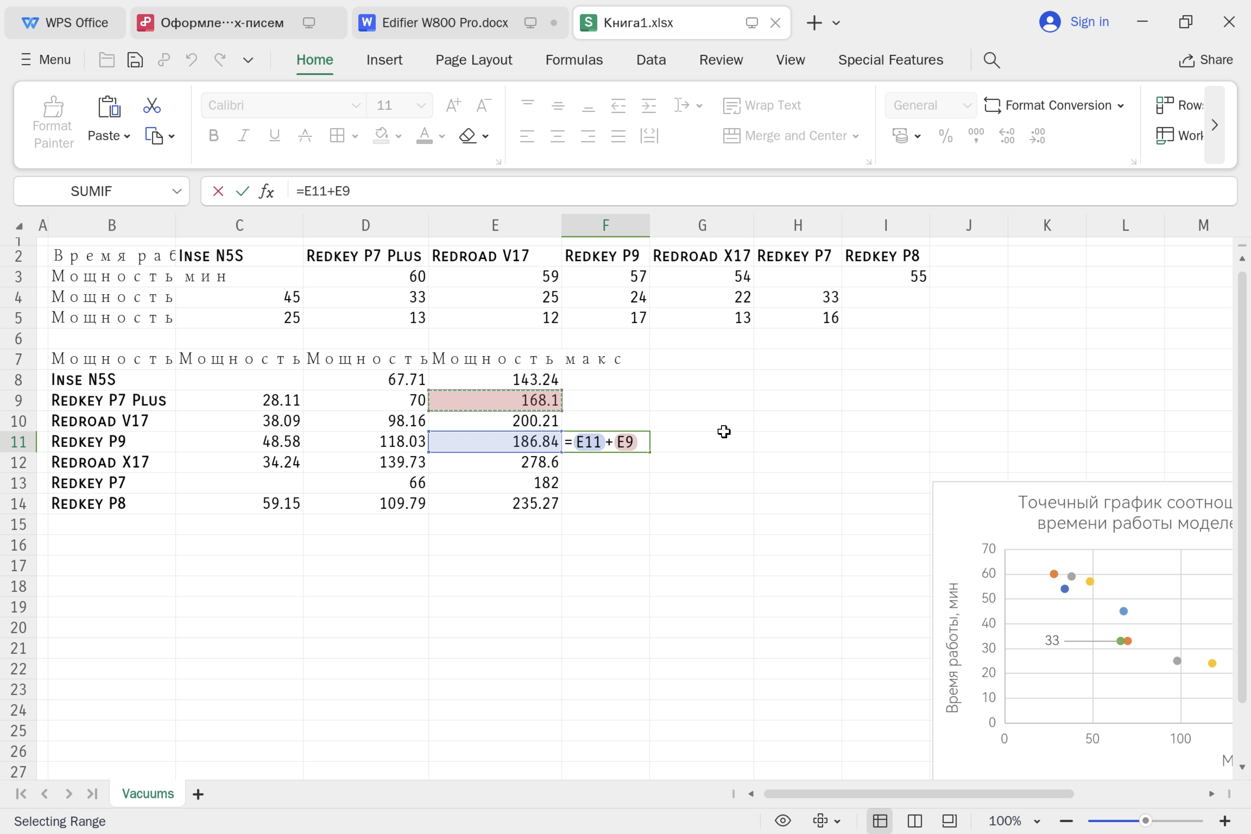
Task: Click the Eraser clear formatting icon
Action: point(467,136)
